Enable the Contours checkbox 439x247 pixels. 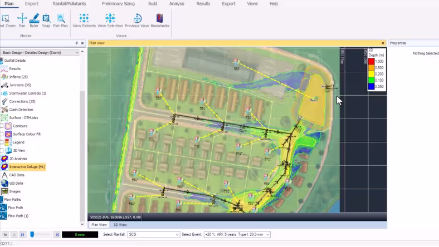coord(2,126)
